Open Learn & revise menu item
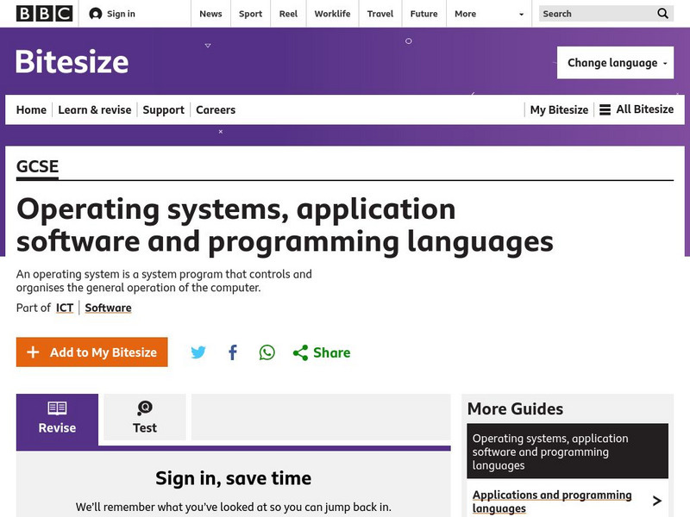Image resolution: width=690 pixels, height=517 pixels. (x=95, y=109)
